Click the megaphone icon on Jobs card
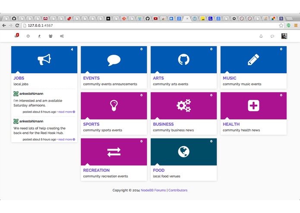300x213 pixels. pyautogui.click(x=44, y=60)
